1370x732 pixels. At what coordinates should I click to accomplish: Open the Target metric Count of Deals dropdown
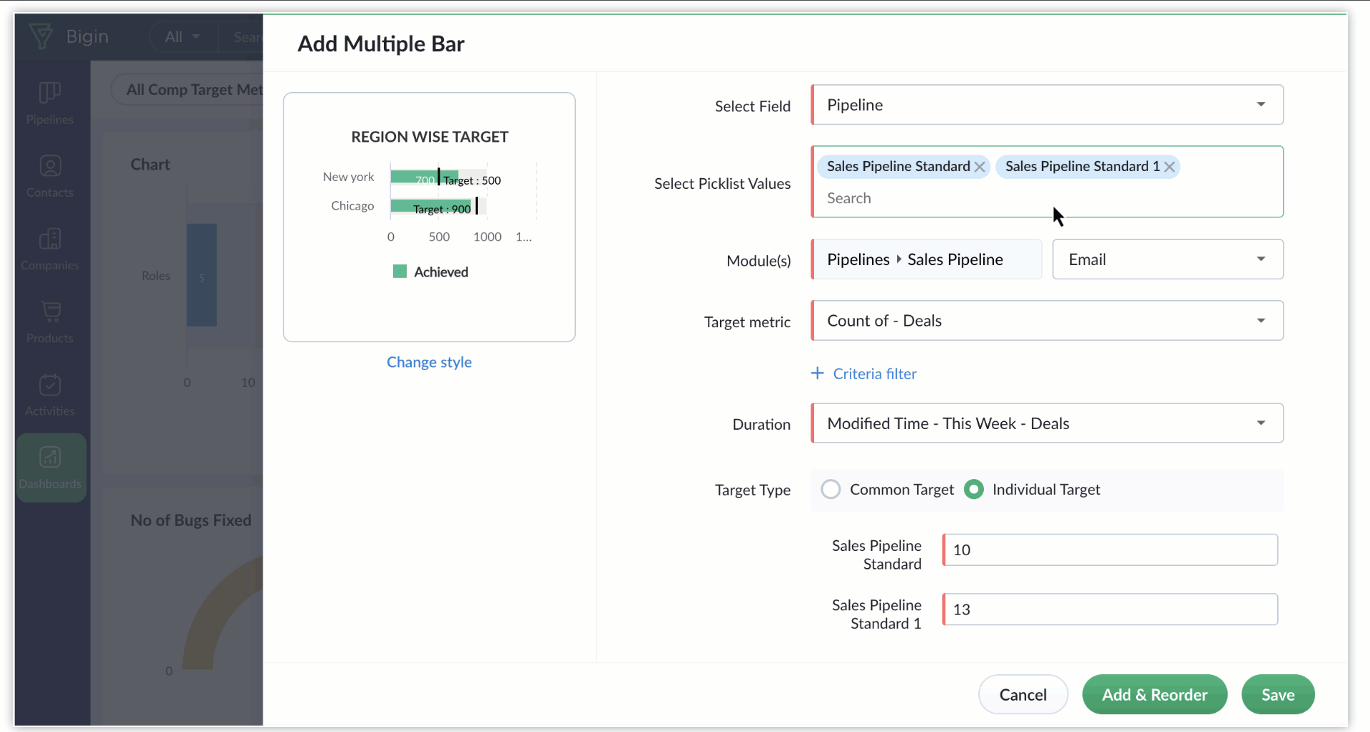click(x=1047, y=321)
